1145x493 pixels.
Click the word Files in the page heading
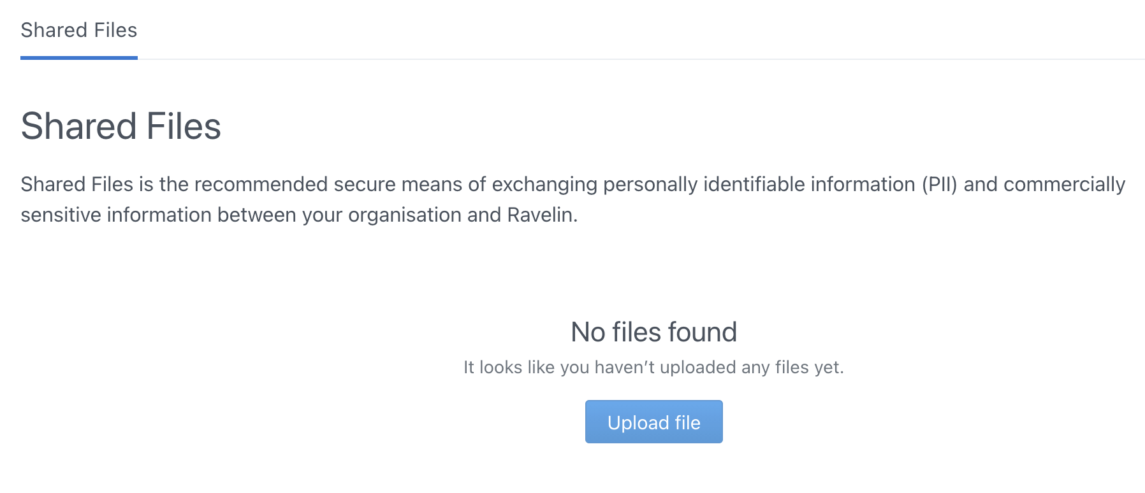point(184,126)
